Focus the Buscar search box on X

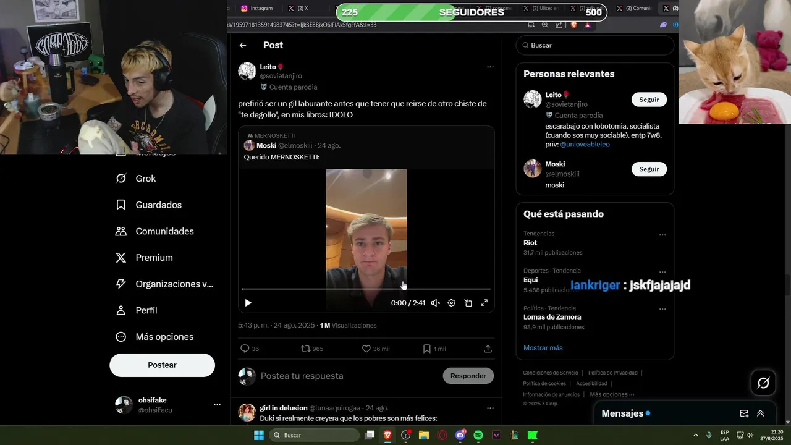click(595, 45)
